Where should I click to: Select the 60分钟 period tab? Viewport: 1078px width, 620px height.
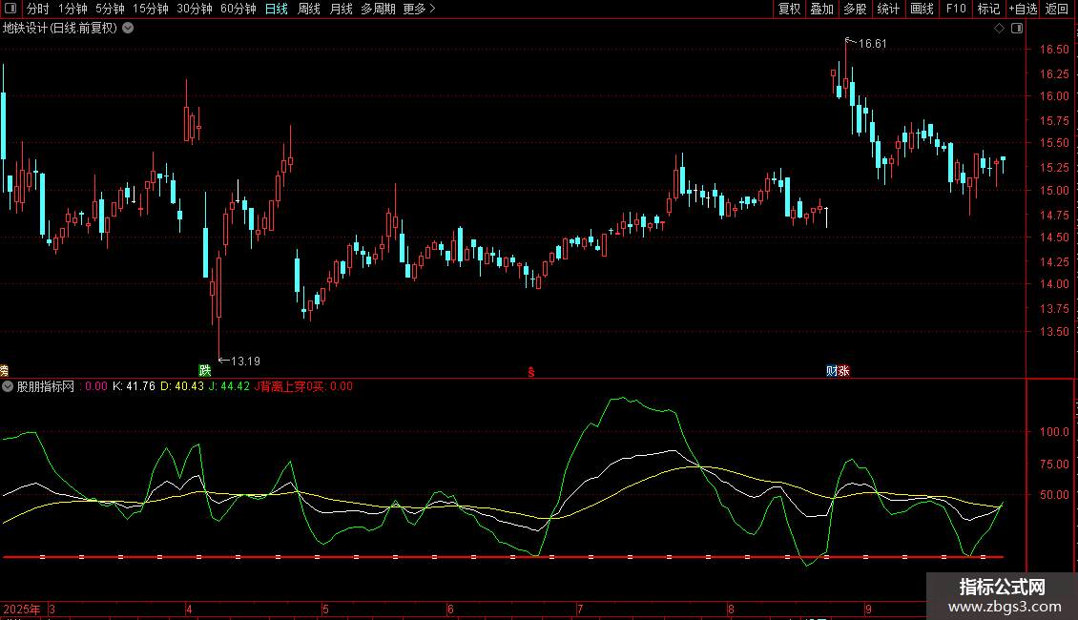tap(238, 10)
